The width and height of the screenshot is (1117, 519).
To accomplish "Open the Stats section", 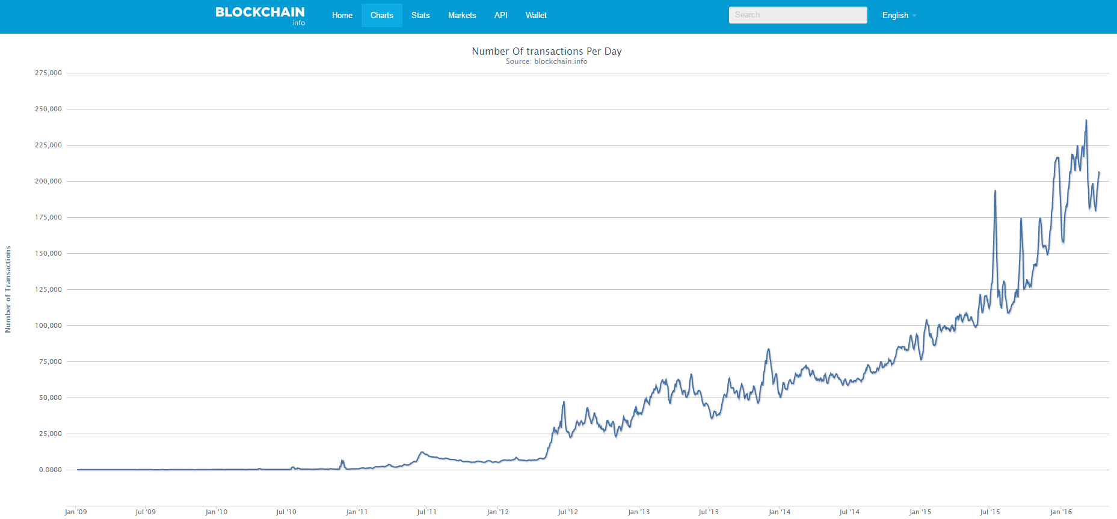I will click(x=420, y=16).
